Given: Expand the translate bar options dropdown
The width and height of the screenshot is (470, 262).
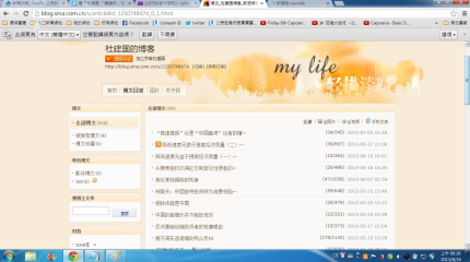Looking at the screenshot, I should tap(449, 34).
